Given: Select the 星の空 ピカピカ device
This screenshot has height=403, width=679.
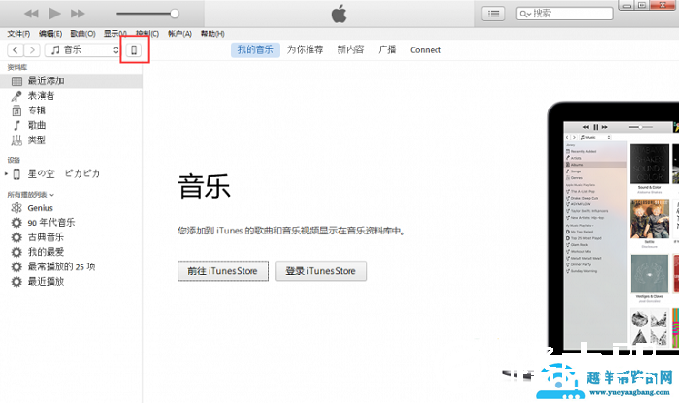Looking at the screenshot, I should tap(64, 173).
